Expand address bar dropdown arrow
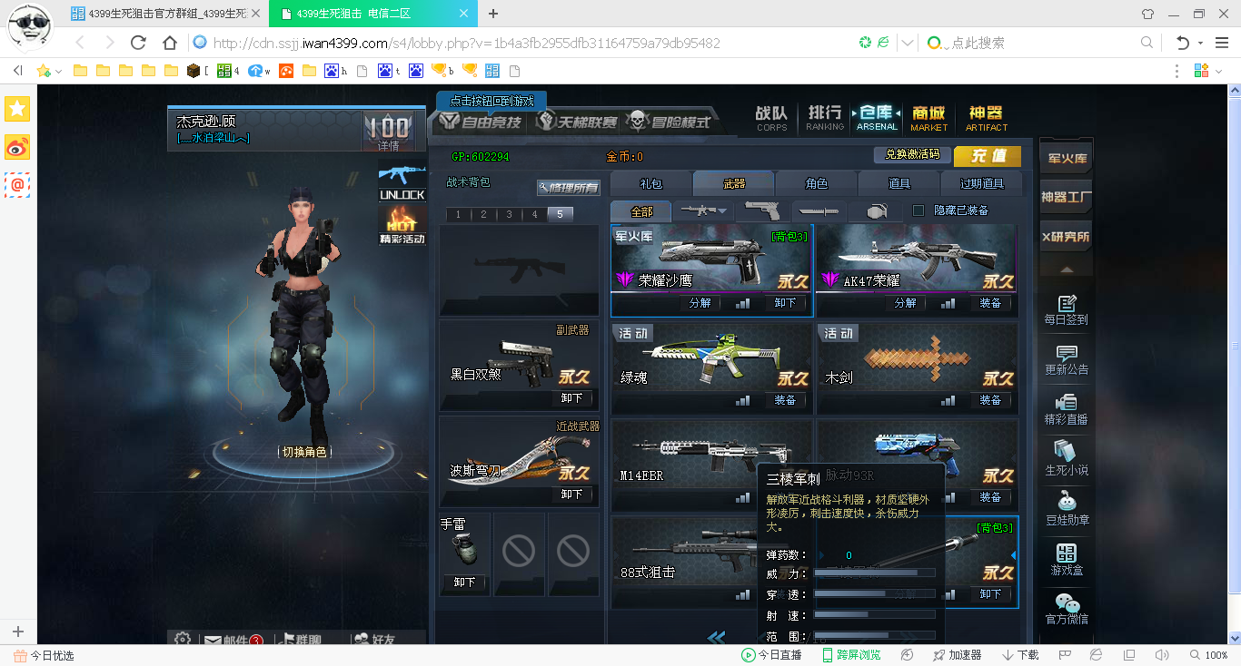The image size is (1241, 666). 908,43
